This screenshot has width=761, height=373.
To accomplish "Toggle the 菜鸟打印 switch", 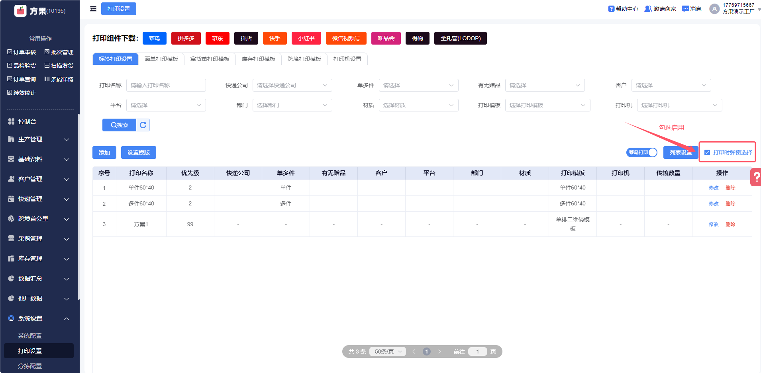I will pyautogui.click(x=641, y=152).
